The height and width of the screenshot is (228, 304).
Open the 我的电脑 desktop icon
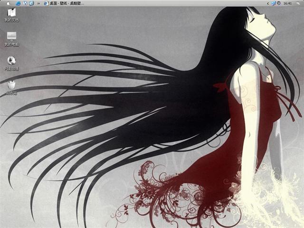(11, 39)
